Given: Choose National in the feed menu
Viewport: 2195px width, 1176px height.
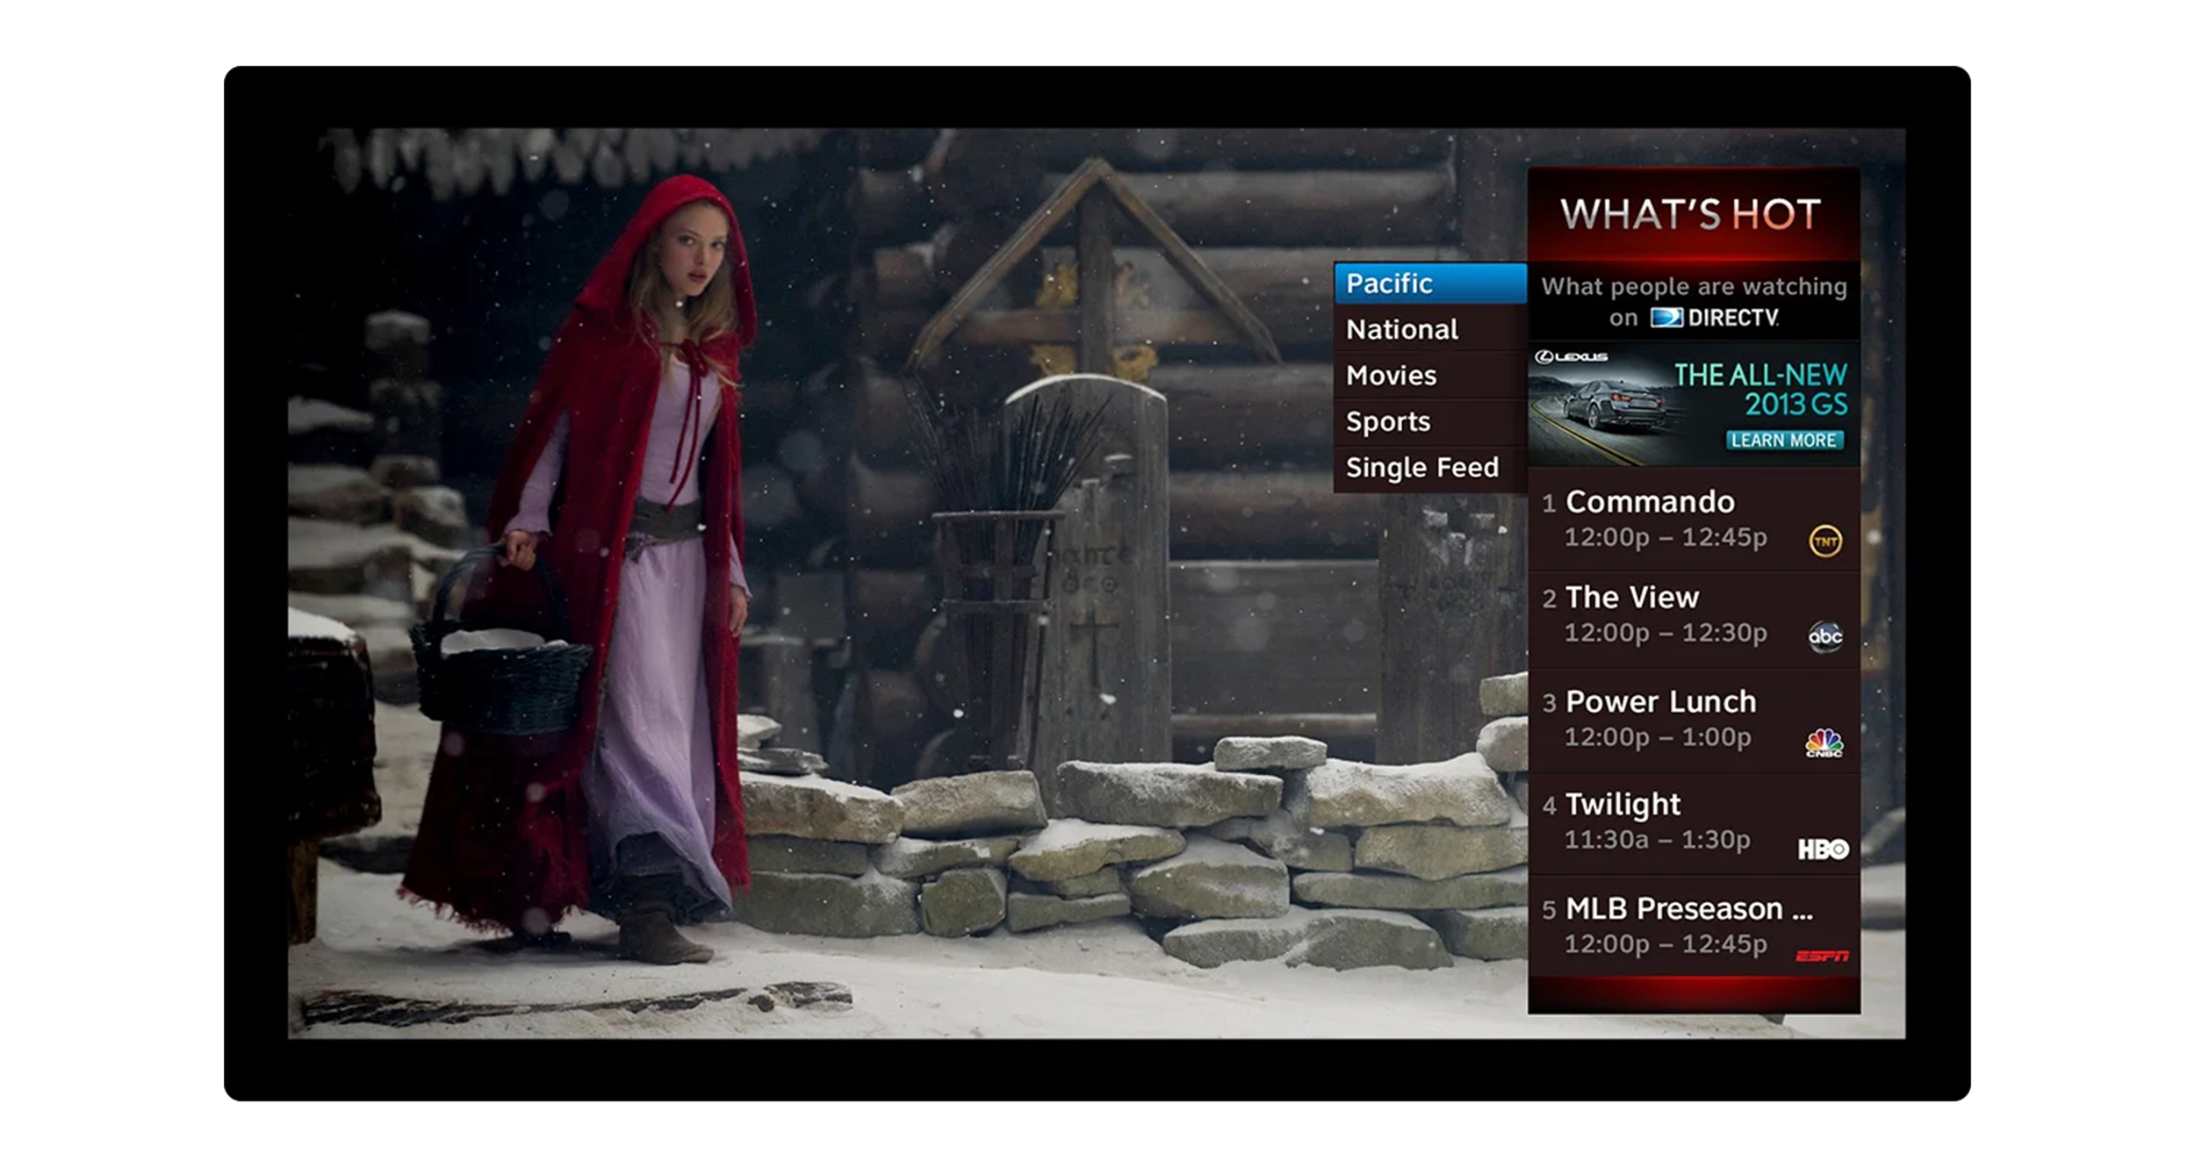Looking at the screenshot, I should (1429, 329).
